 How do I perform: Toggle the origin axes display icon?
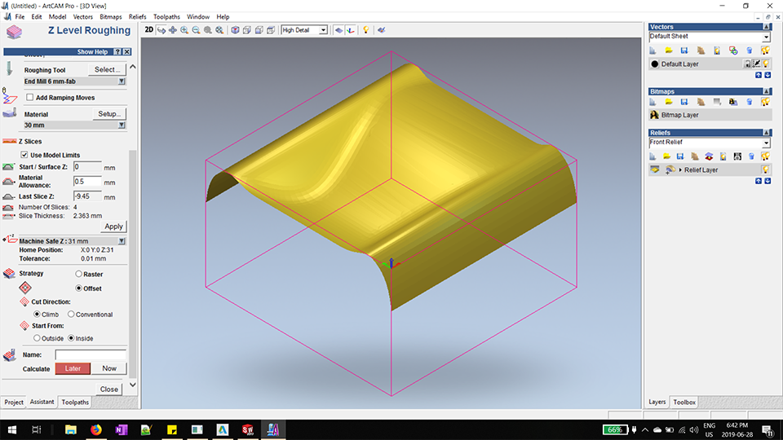click(x=351, y=30)
